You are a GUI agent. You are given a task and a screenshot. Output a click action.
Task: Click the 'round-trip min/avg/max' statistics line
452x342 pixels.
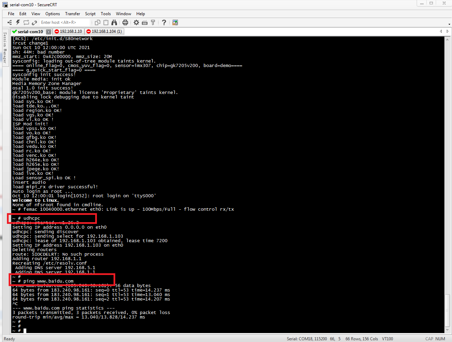pos(79,317)
